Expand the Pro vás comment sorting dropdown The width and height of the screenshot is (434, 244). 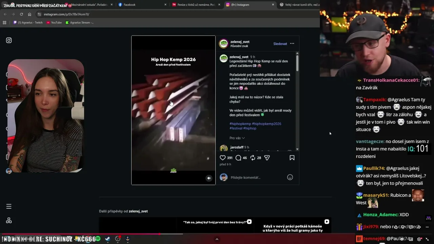(x=237, y=138)
